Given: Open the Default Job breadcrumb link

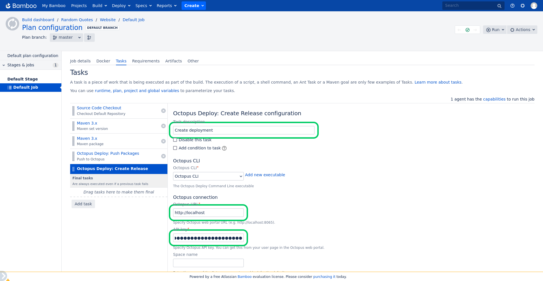Looking at the screenshot, I should [x=133, y=20].
